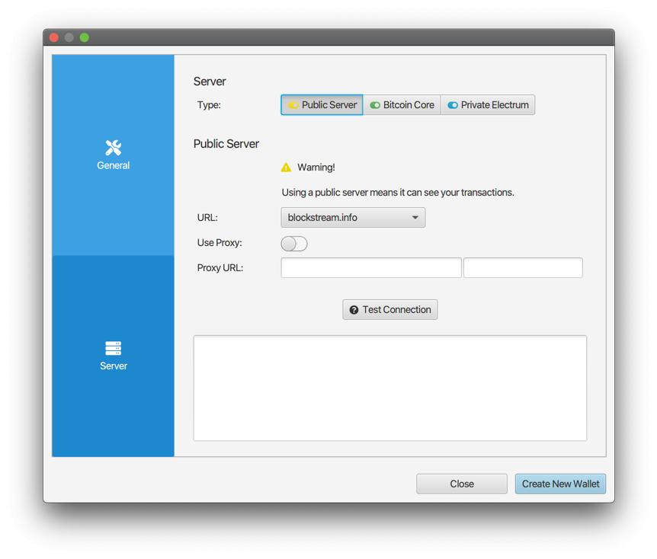
Task: Click the Proxy URL port field
Action: (523, 267)
